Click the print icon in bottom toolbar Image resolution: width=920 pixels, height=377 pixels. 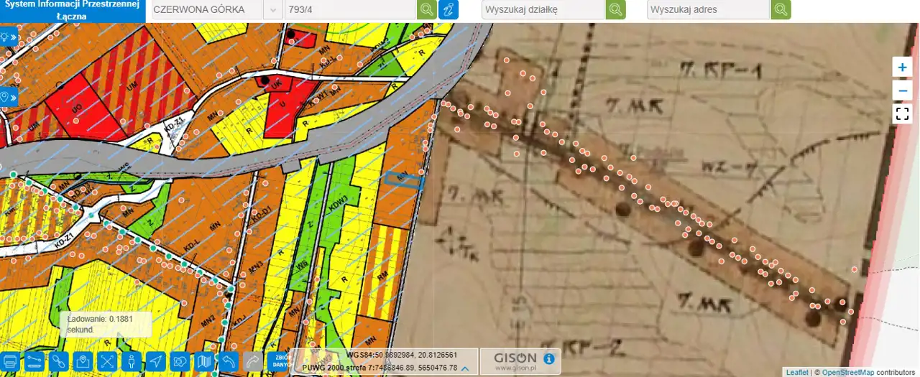pos(10,360)
